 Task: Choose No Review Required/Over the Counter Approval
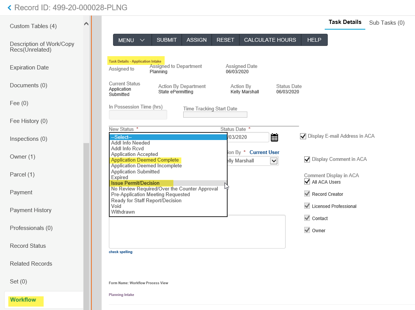168,189
